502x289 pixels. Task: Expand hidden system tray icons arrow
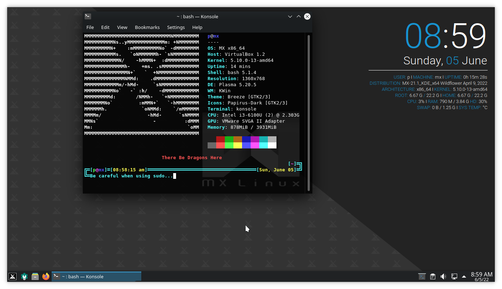(x=464, y=276)
